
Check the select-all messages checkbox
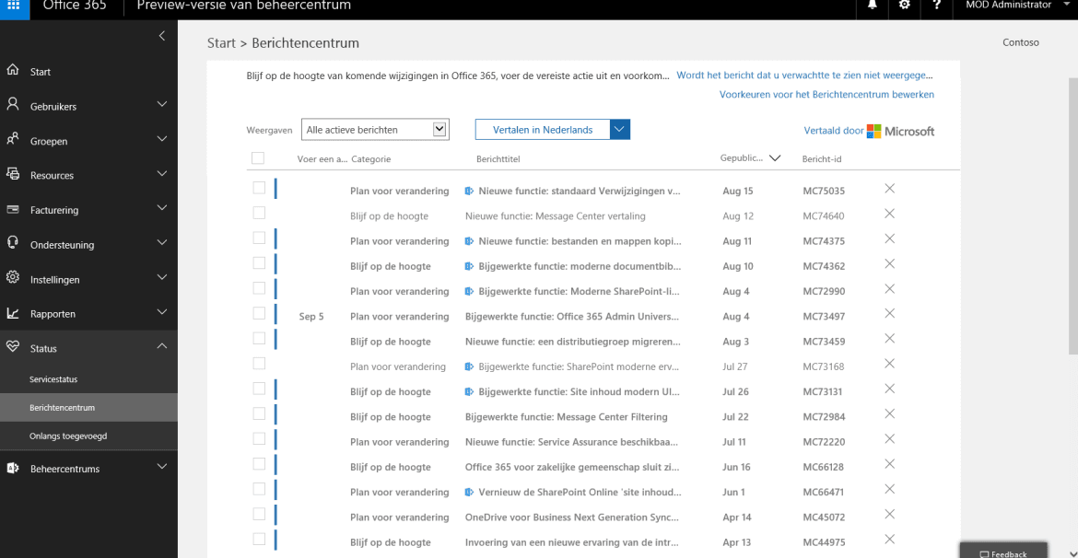pos(259,157)
